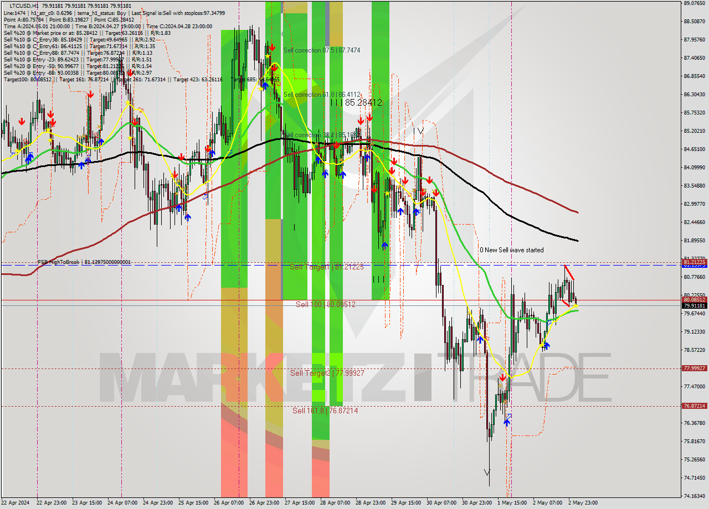Click the '29 Apr 15:00' time axis label
Image resolution: width=709 pixels, height=509 pixels.
(407, 503)
